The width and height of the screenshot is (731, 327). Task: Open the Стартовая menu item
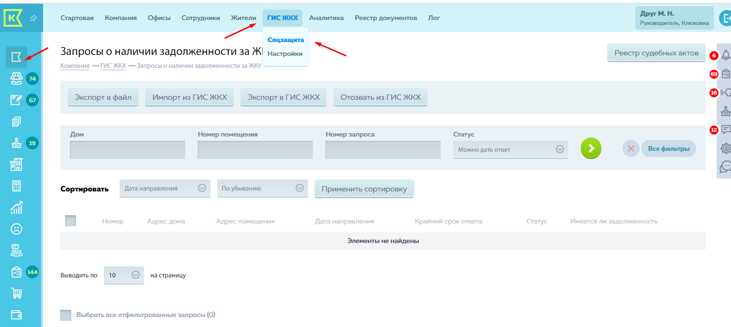[x=77, y=18]
